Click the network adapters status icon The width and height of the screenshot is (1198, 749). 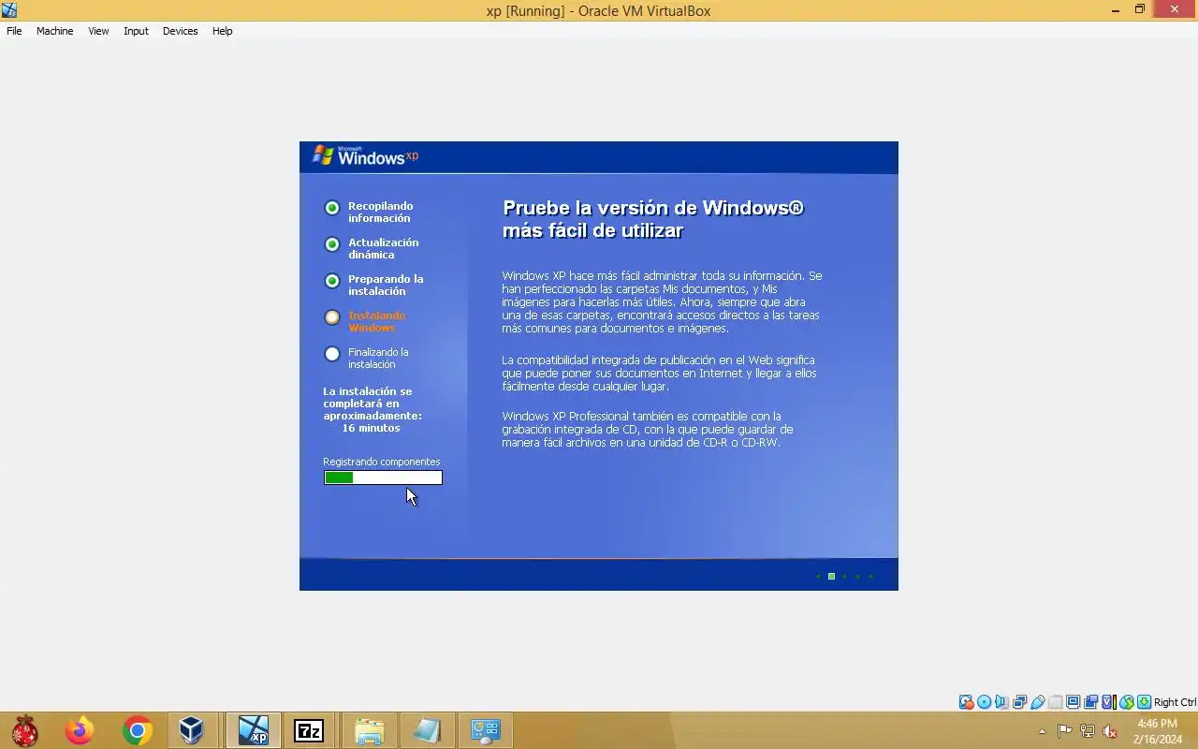(1019, 702)
